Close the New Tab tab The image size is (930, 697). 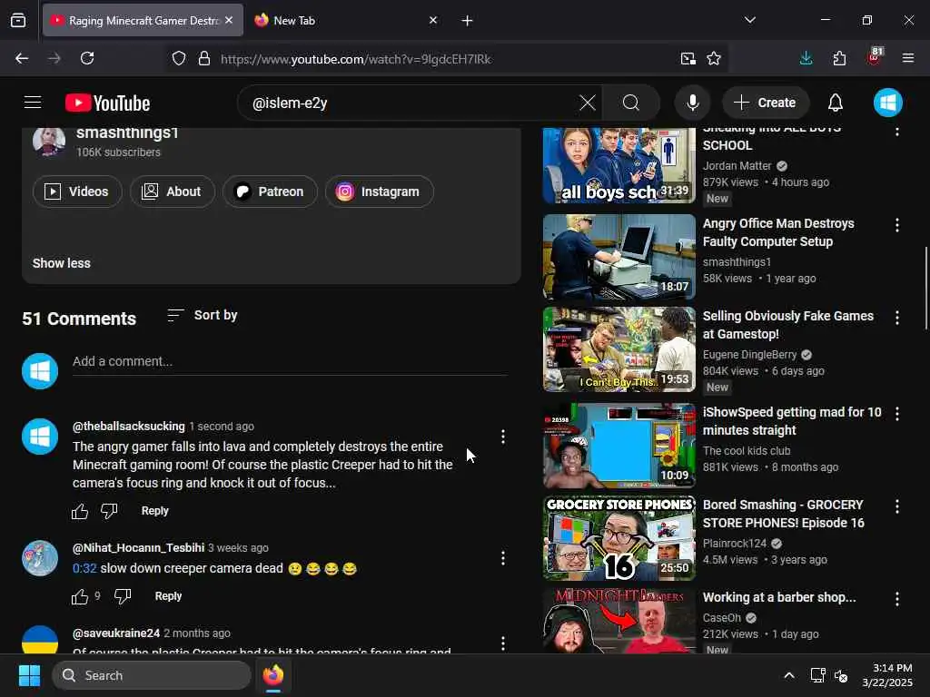(433, 20)
